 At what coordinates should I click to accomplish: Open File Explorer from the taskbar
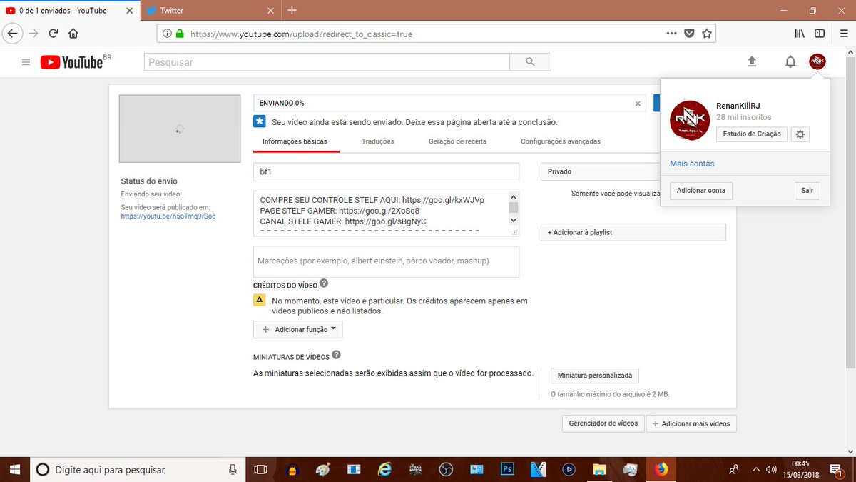(600, 469)
